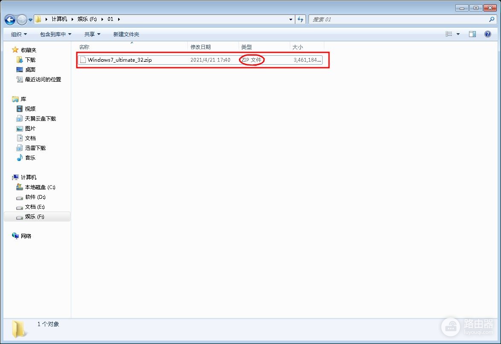The image size is (501, 344).
Task: Open the 共享 menu
Action: pyautogui.click(x=92, y=34)
